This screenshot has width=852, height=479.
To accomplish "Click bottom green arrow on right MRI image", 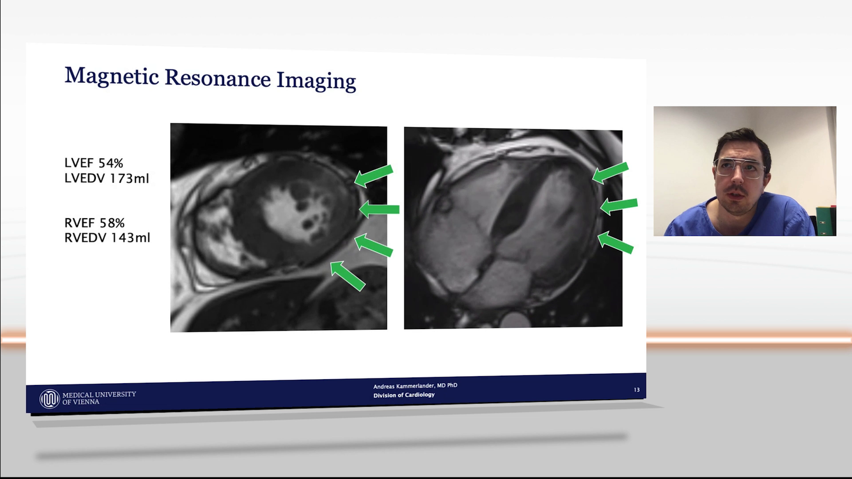I will 615,243.
